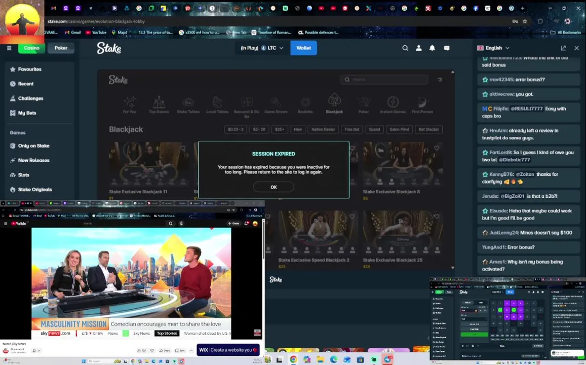Toggle the $0.20–2 stake filter
The height and width of the screenshot is (365, 586).
235,129
